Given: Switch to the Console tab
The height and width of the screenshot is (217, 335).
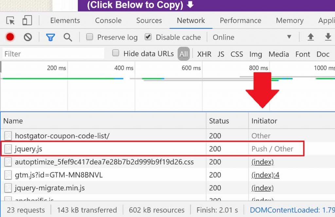Looking at the screenshot, I should point(108,20).
